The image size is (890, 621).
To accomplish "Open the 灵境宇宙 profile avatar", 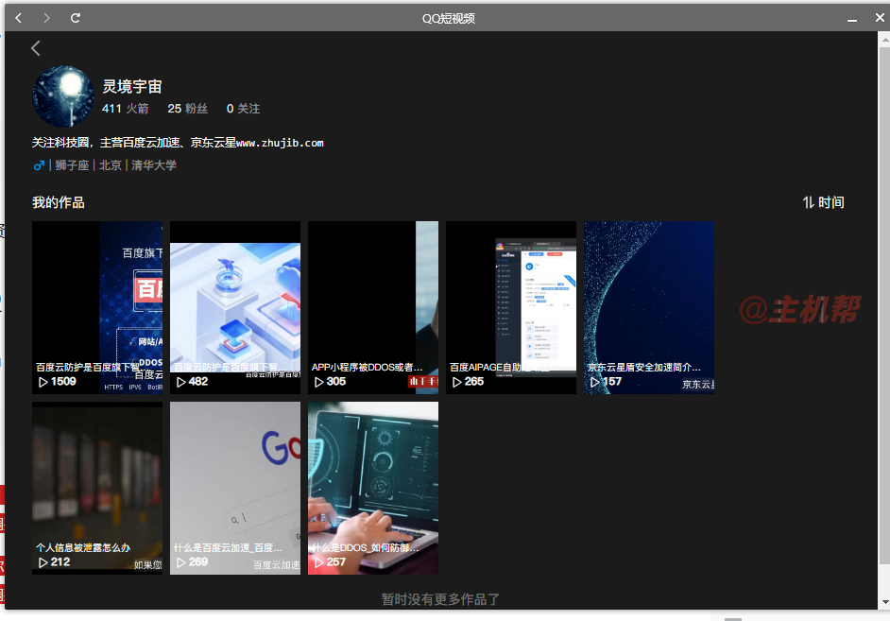I will 63,95.
